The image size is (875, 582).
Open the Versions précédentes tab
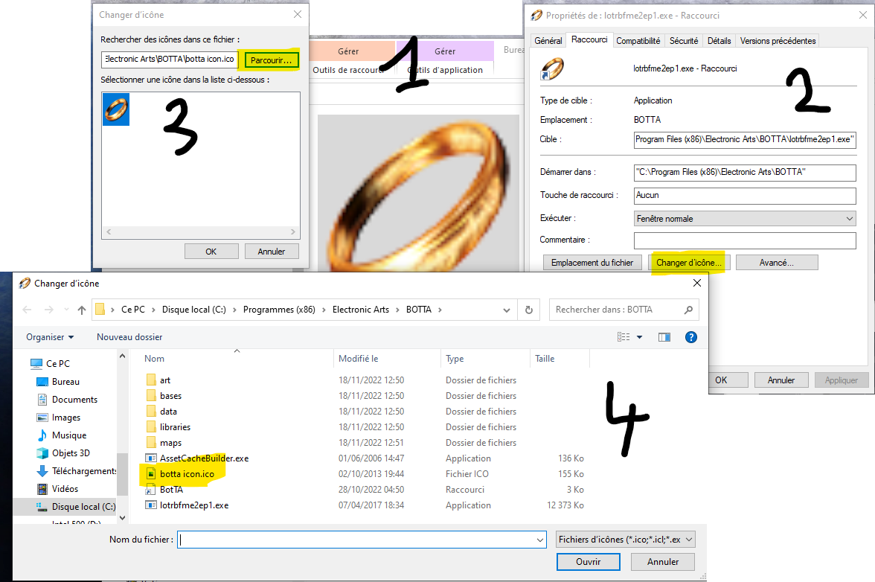[778, 41]
